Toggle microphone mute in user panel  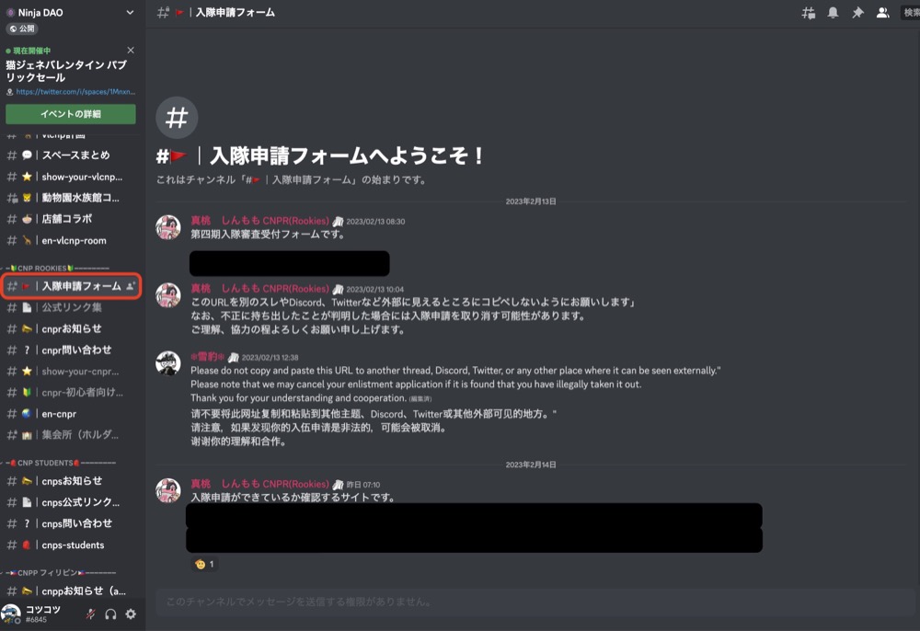[x=90, y=614]
